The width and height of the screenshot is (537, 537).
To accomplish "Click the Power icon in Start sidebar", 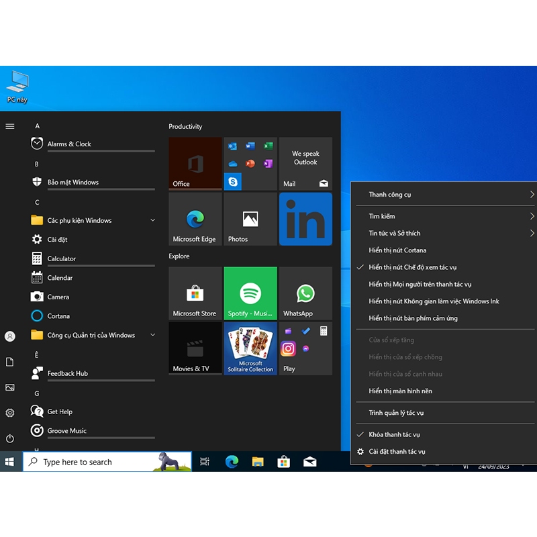I will point(10,438).
